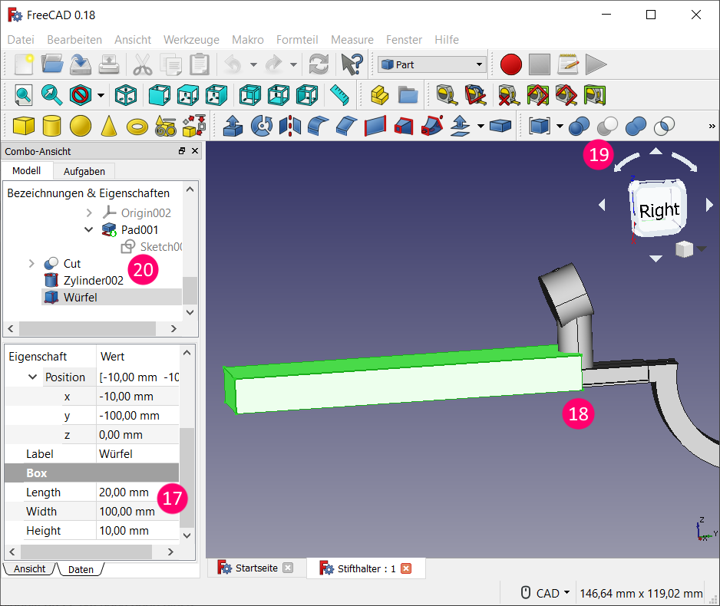Viewport: 720px width, 606px height.
Task: Select Zylinder002 in the model tree
Action: pyautogui.click(x=93, y=280)
